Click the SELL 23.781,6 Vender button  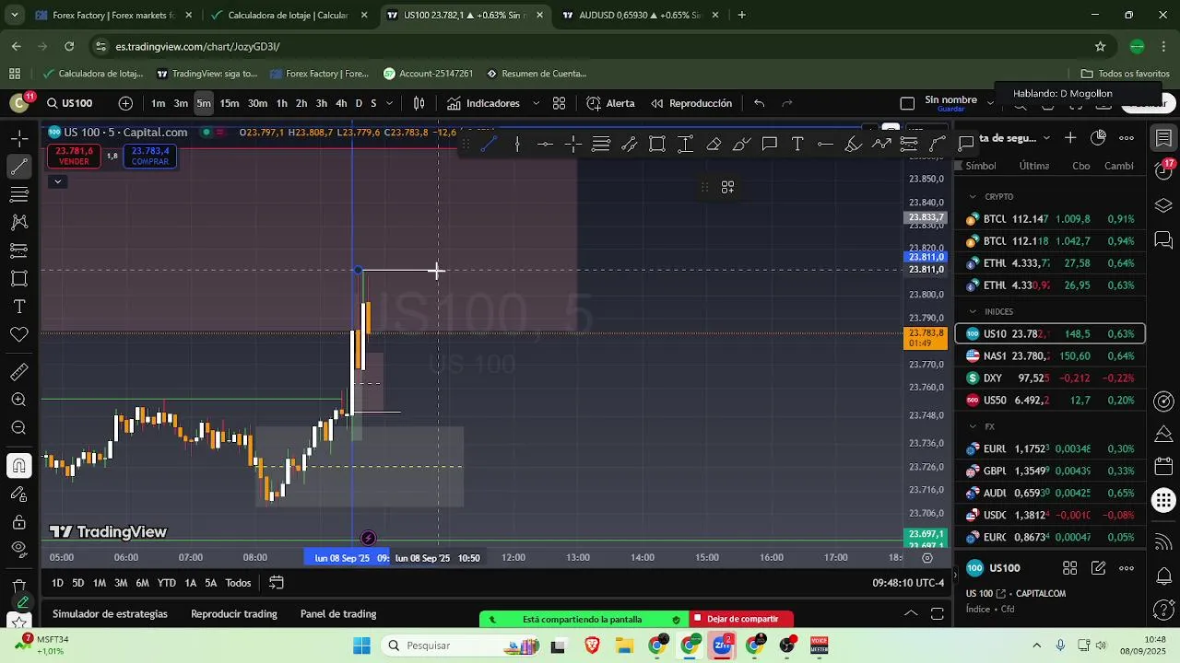point(74,157)
